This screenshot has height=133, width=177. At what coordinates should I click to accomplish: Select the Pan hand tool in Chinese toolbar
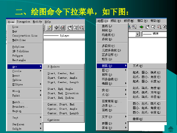click(x=147, y=27)
